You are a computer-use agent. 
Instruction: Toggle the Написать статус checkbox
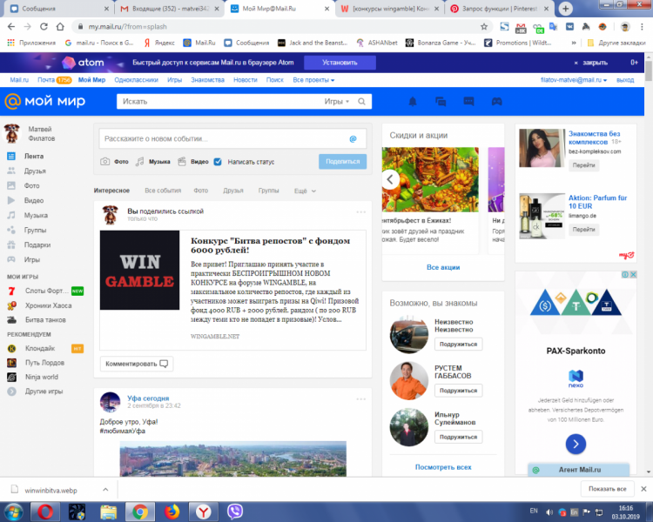pyautogui.click(x=218, y=162)
